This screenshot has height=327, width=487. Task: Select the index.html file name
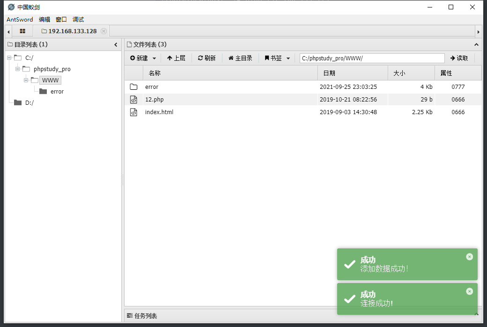coord(159,112)
